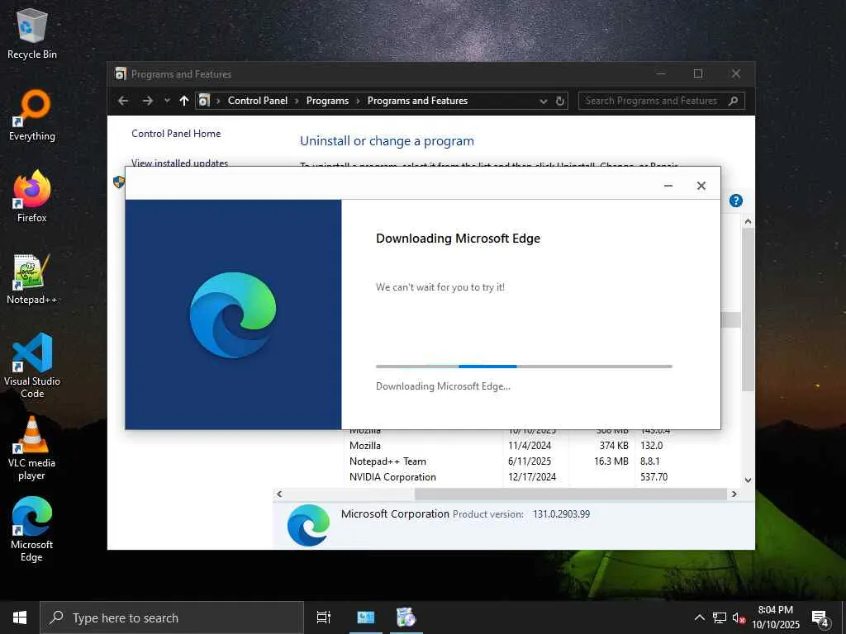Open Task View from taskbar
This screenshot has height=634, width=846.
coord(324,617)
